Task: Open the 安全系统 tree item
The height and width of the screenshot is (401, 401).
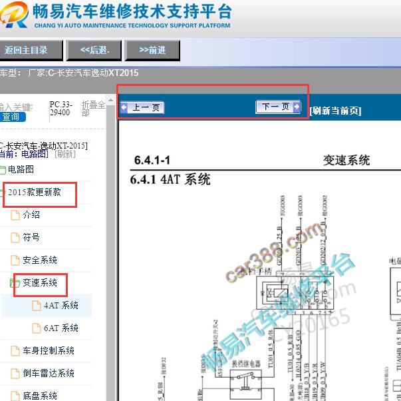Action: (x=40, y=260)
